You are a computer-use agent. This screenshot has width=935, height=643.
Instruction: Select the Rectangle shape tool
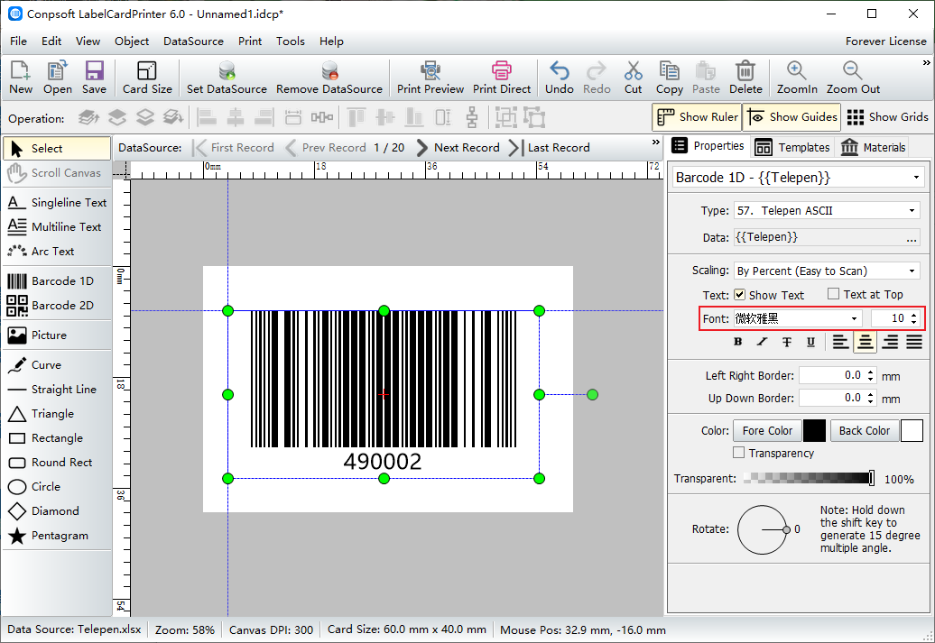click(x=57, y=438)
